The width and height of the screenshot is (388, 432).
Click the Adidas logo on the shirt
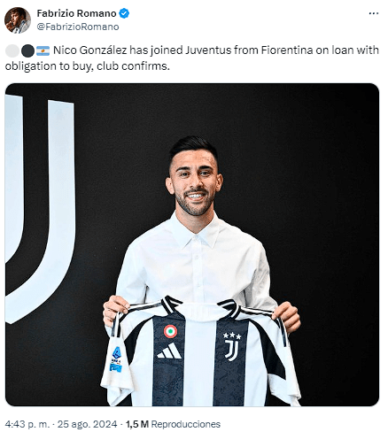[x=169, y=351]
